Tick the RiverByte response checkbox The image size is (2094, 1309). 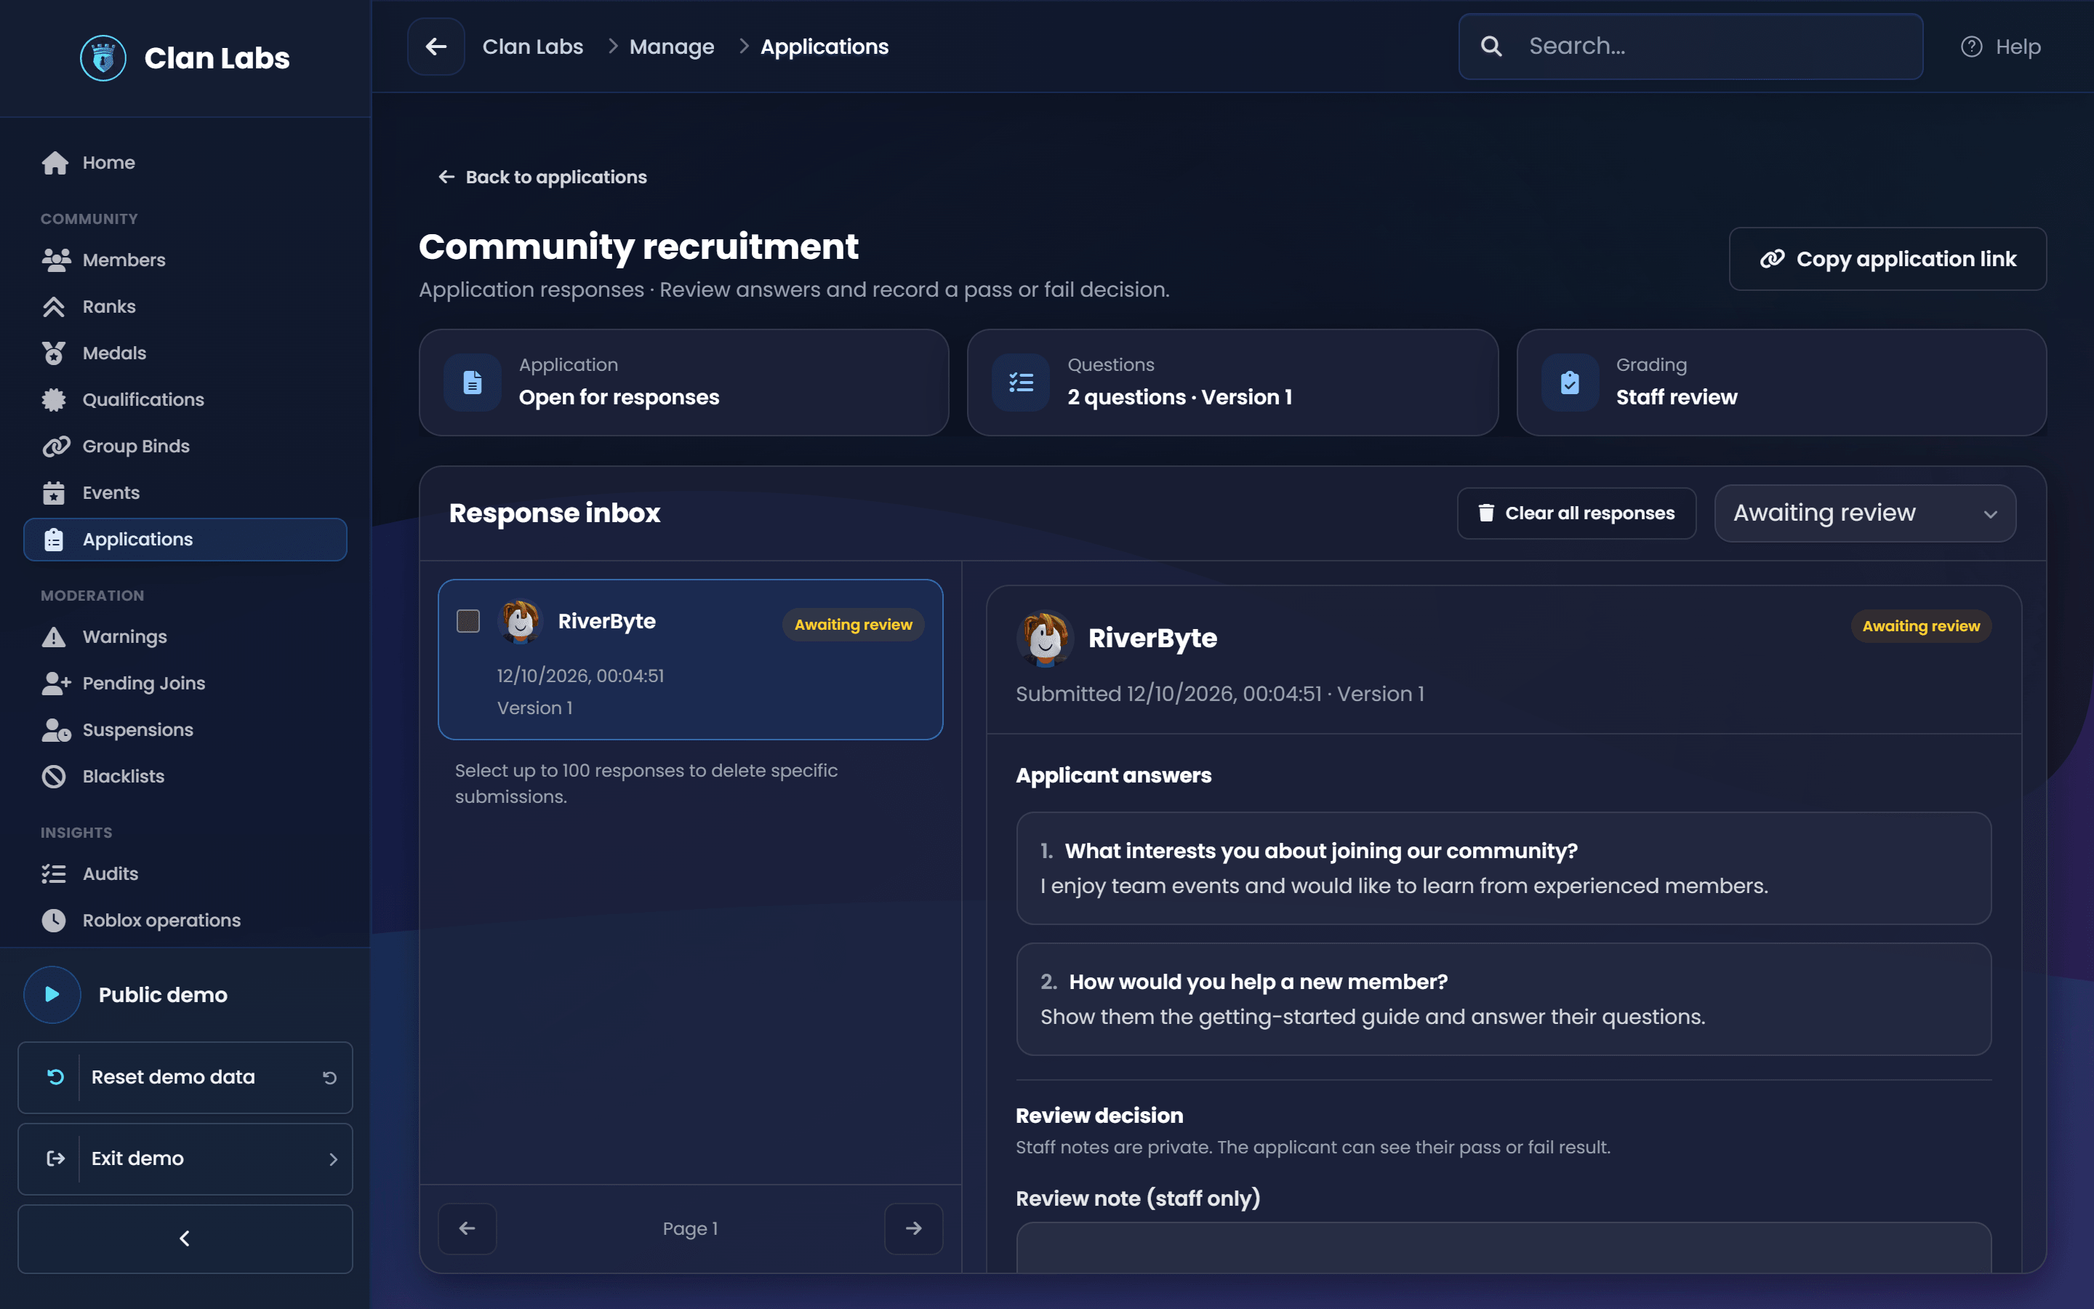pos(468,622)
